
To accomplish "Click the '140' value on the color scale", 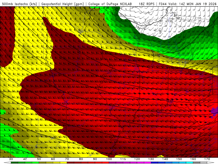I will click(x=165, y=159).
